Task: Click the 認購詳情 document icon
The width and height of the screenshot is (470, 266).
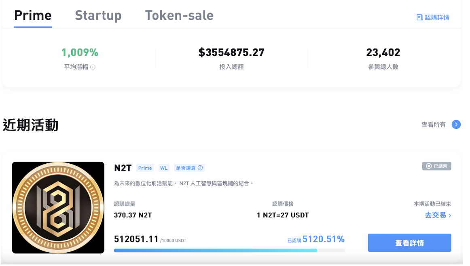Action: 420,17
